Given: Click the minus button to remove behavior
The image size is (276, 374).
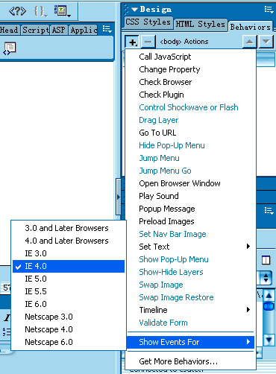Looking at the screenshot, I should pos(148,42).
